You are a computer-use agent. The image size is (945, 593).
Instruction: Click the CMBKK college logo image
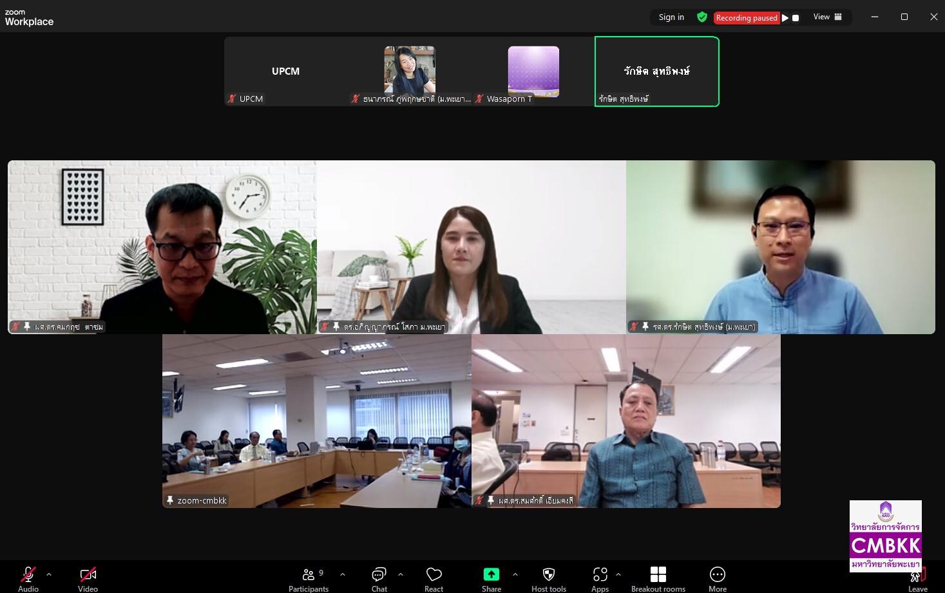pyautogui.click(x=886, y=536)
